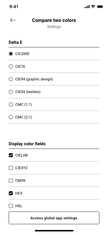Tap the battery status icon

pyautogui.click(x=100, y=7)
